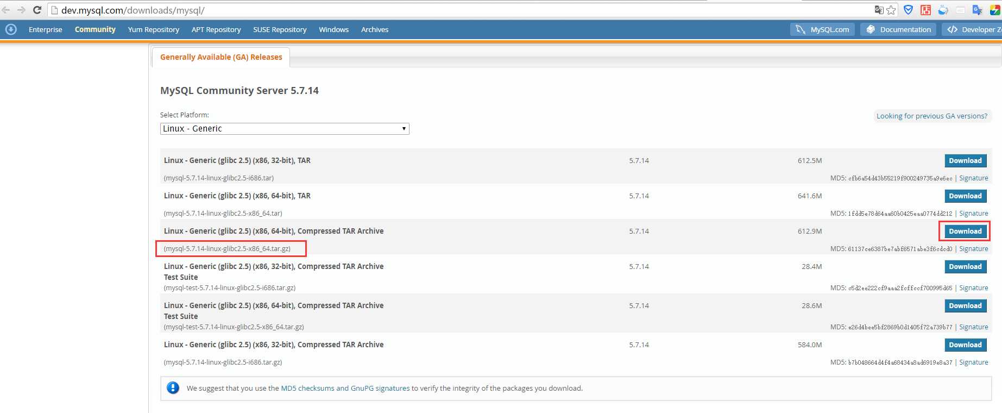Download the 32-bit Test Suite archive
The height and width of the screenshot is (413, 1002).
coord(965,266)
